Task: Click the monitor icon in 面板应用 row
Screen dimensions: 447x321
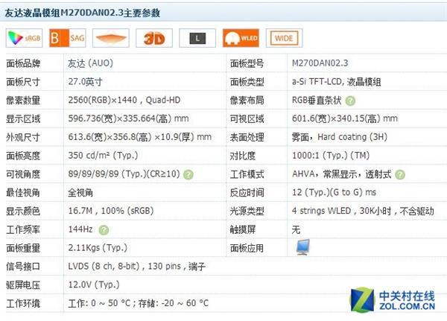Action: pos(302,247)
